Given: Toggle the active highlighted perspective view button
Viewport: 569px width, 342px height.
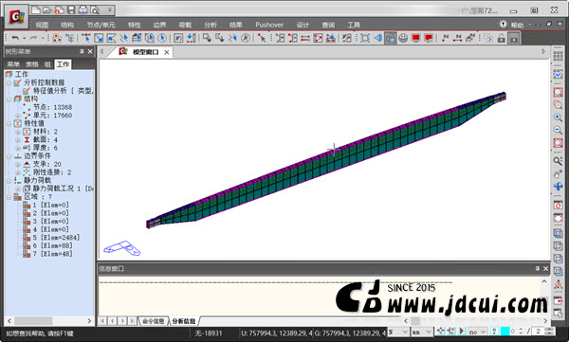Looking at the screenshot, I should pos(391,38).
